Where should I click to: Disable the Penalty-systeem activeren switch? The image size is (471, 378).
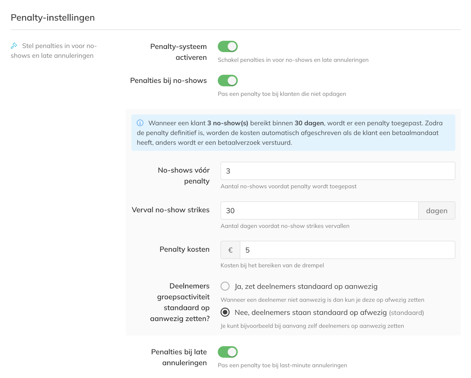pyautogui.click(x=228, y=46)
